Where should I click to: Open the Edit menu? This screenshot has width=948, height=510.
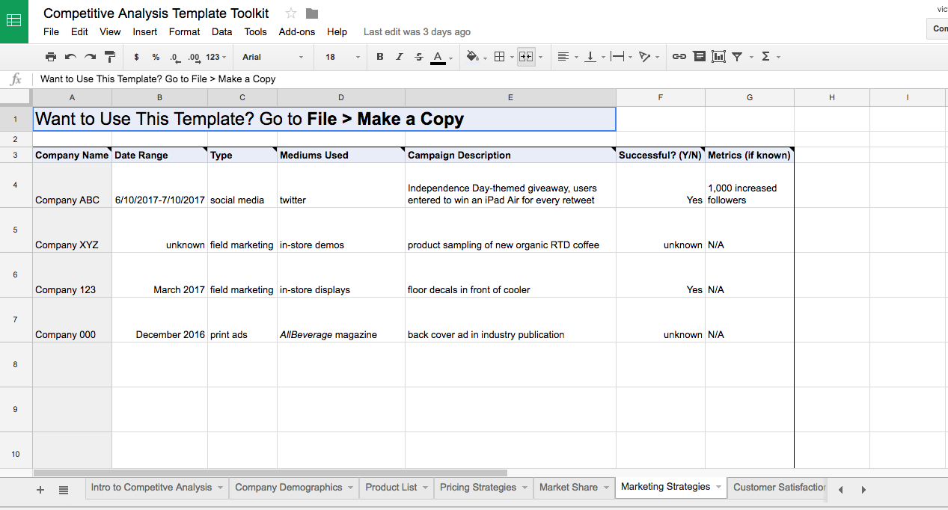79,31
